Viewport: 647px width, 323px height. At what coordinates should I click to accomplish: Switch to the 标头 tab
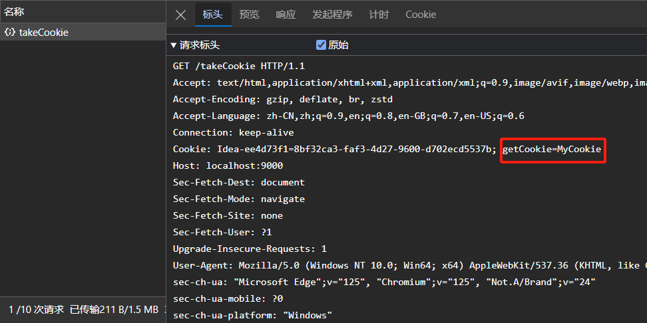pos(213,15)
